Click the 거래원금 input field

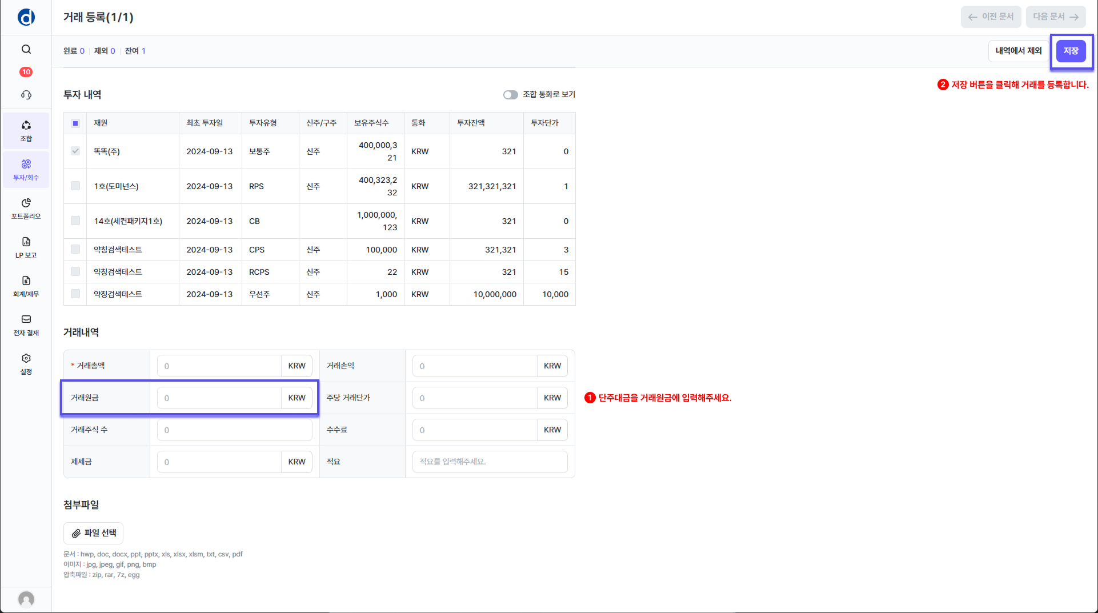219,398
